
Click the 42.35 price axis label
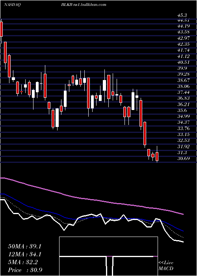click(x=184, y=44)
